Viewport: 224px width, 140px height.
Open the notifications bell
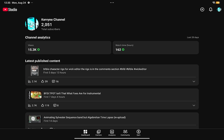tap(211, 9)
